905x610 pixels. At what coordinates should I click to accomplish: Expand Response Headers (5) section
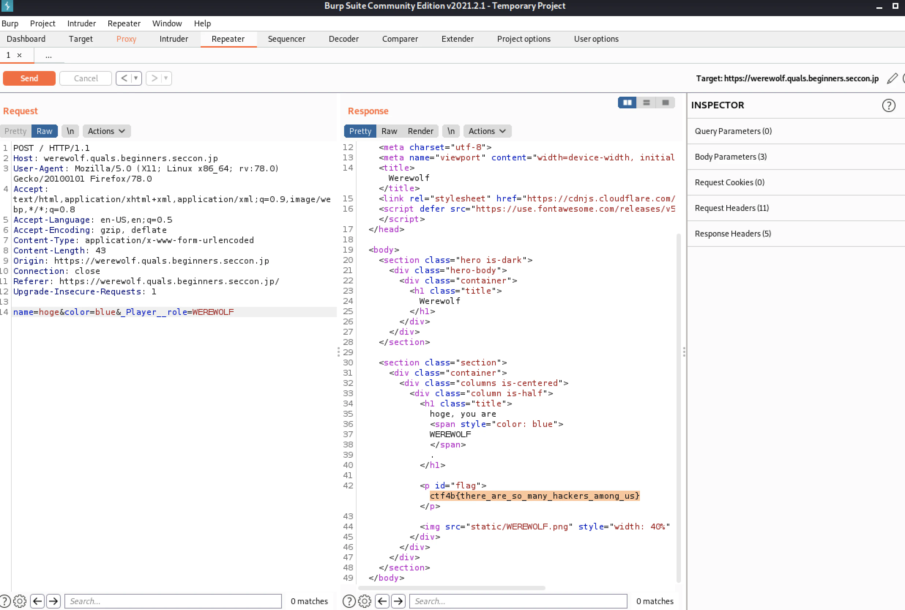[796, 234]
